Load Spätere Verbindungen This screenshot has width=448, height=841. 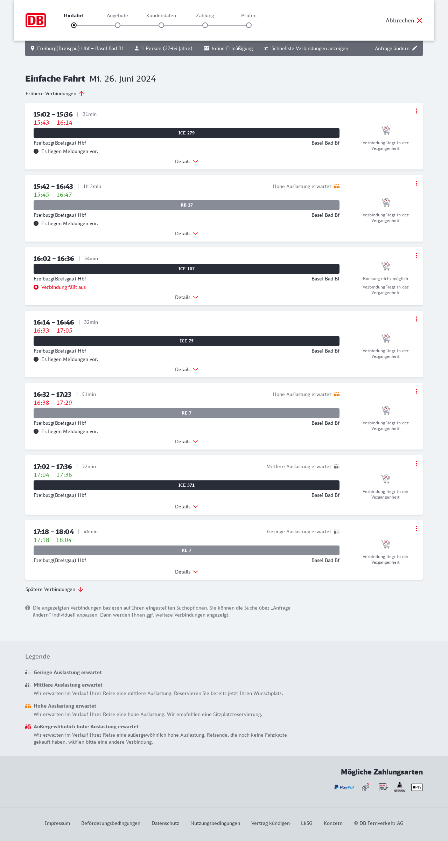point(54,589)
